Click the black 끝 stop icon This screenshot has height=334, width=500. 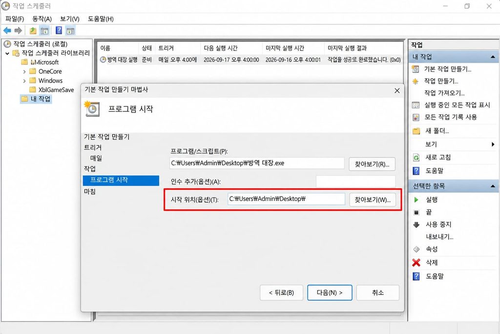(x=416, y=212)
